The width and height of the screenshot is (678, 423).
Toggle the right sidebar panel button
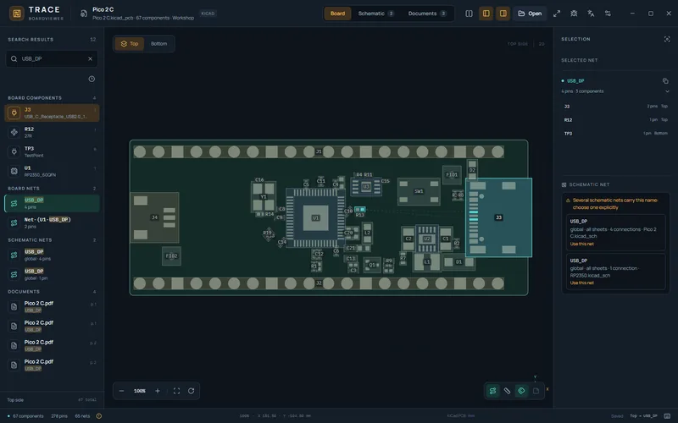point(503,14)
